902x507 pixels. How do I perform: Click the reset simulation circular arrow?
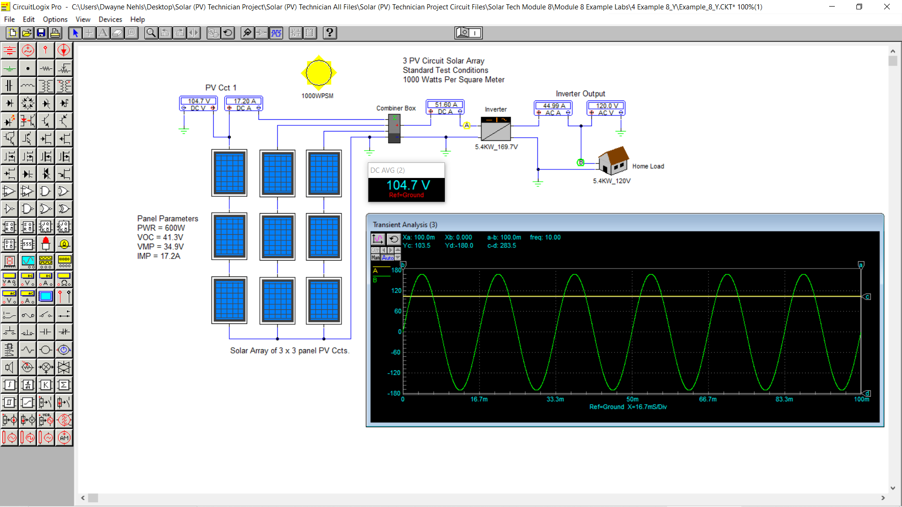tap(228, 33)
